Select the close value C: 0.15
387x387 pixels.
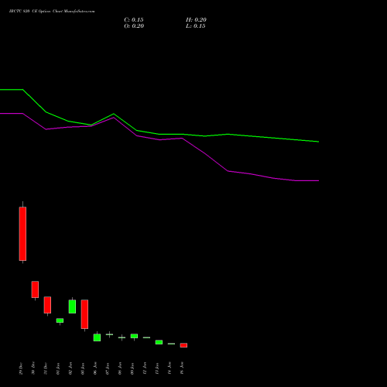(x=134, y=20)
